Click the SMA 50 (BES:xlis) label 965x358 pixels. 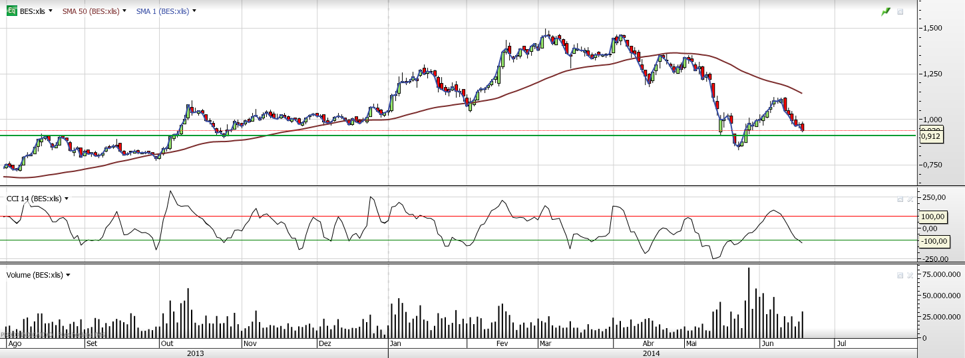(91, 11)
